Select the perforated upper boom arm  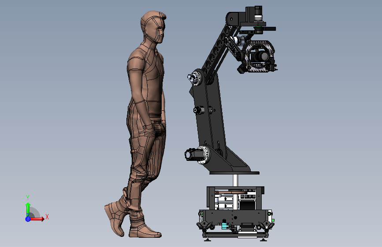(217, 52)
